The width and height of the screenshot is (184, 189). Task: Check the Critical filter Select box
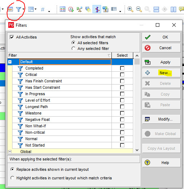122,75
